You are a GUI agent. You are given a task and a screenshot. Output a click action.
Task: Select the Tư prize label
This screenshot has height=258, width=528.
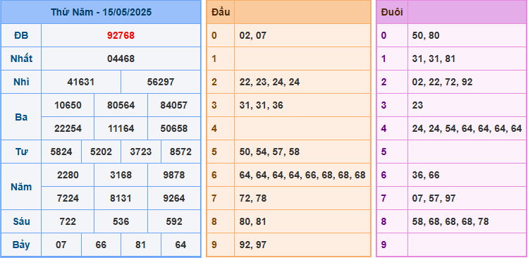click(21, 152)
